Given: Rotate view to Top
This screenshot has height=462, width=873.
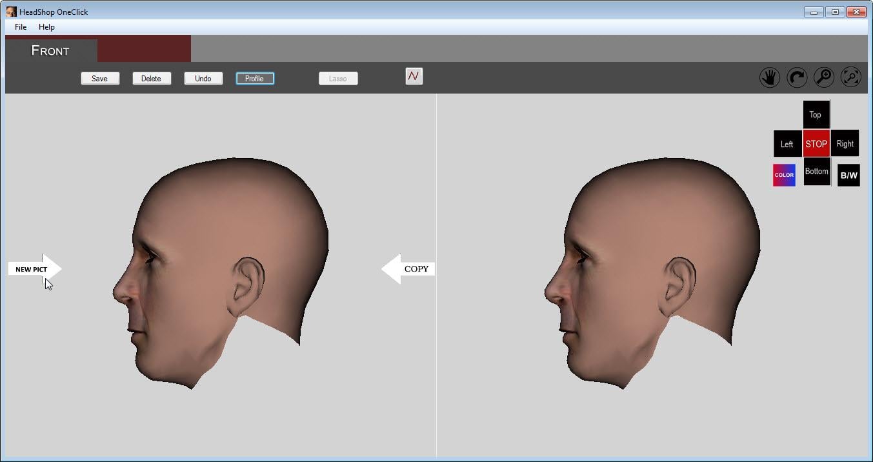Looking at the screenshot, I should pos(816,115).
